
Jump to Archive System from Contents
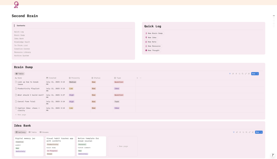pos(21,56)
